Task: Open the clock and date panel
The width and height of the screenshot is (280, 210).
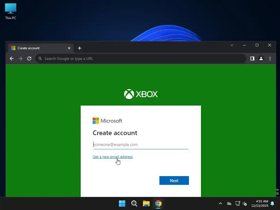Action: 260,203
